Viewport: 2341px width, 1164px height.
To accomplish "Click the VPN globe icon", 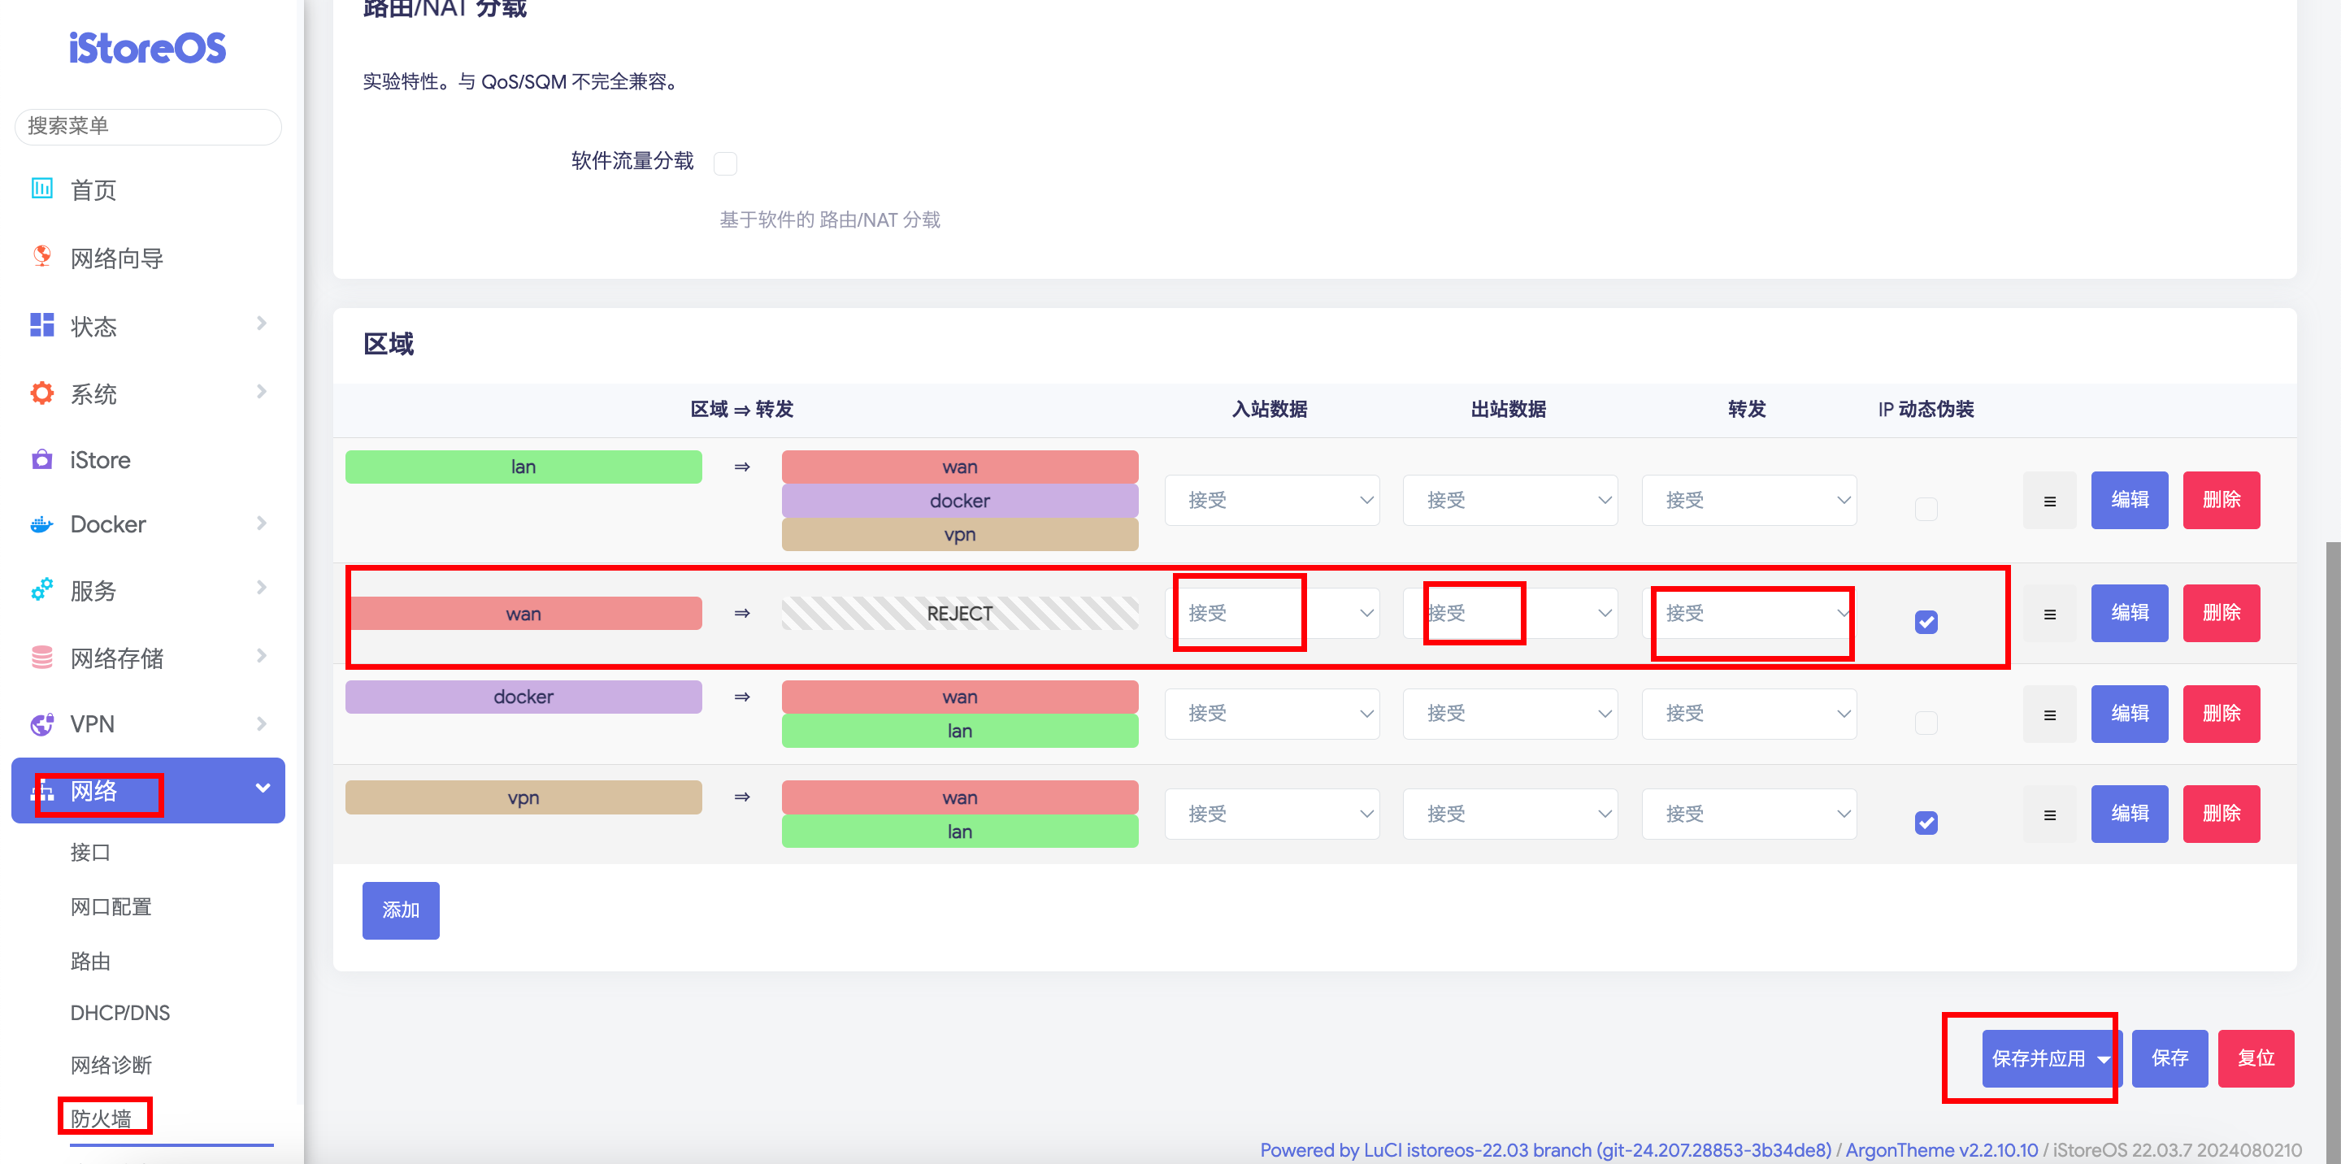I will coord(41,723).
